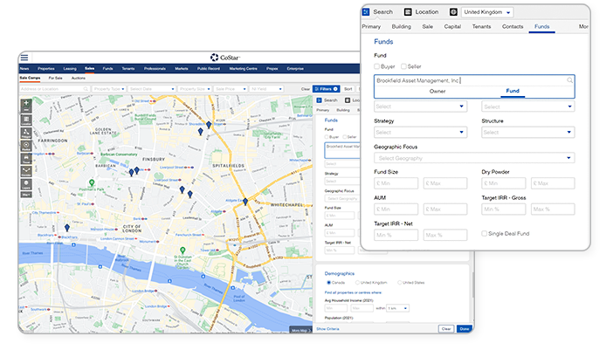613x357 pixels.
Task: Check the Seller checkbox
Action: [403, 66]
